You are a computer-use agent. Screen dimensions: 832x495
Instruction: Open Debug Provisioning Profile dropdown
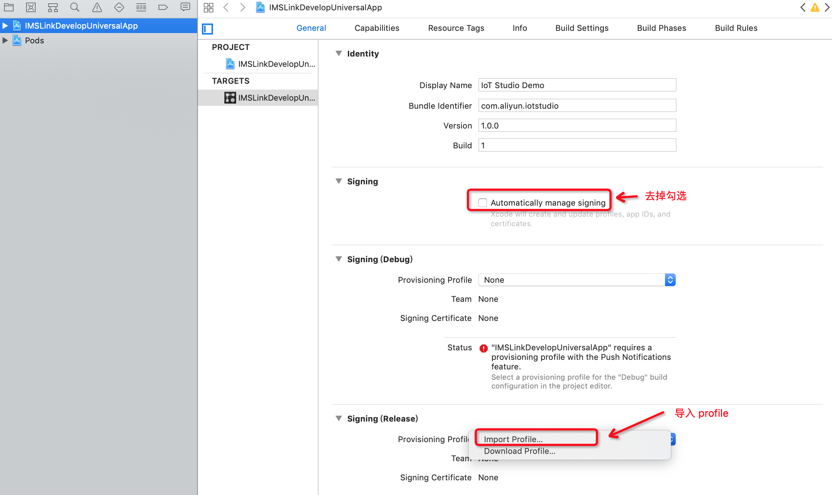point(577,280)
